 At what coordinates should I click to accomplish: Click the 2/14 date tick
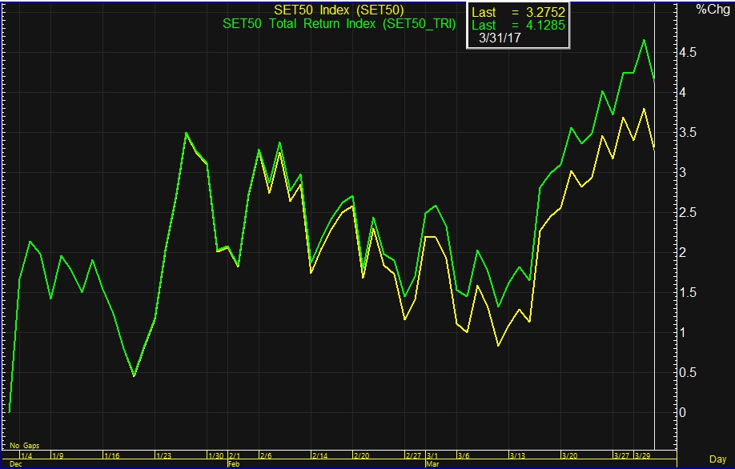coord(319,455)
